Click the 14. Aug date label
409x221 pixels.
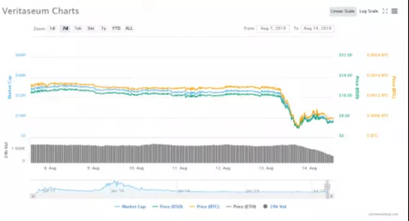point(309,168)
